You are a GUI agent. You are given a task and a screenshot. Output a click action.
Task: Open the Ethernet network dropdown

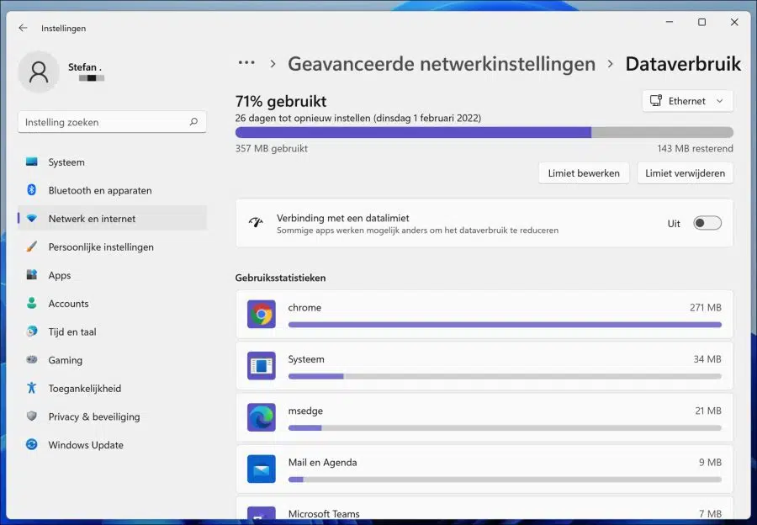tap(687, 101)
